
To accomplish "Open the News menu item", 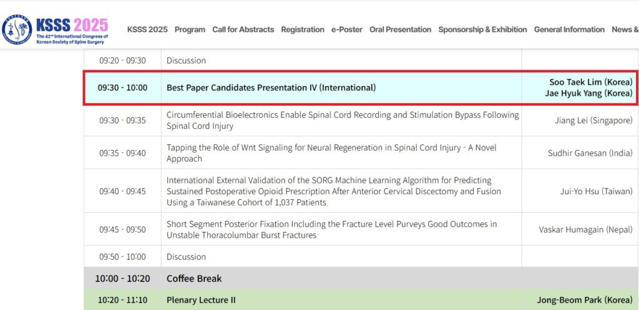I will [x=625, y=30].
